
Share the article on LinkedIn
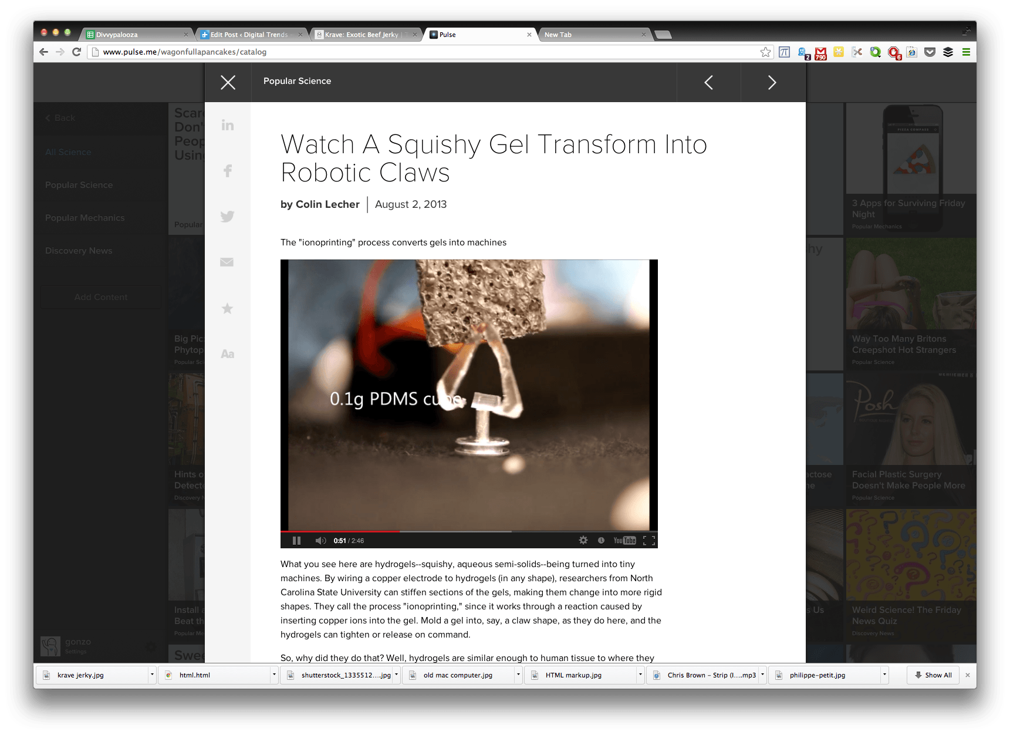click(x=228, y=125)
